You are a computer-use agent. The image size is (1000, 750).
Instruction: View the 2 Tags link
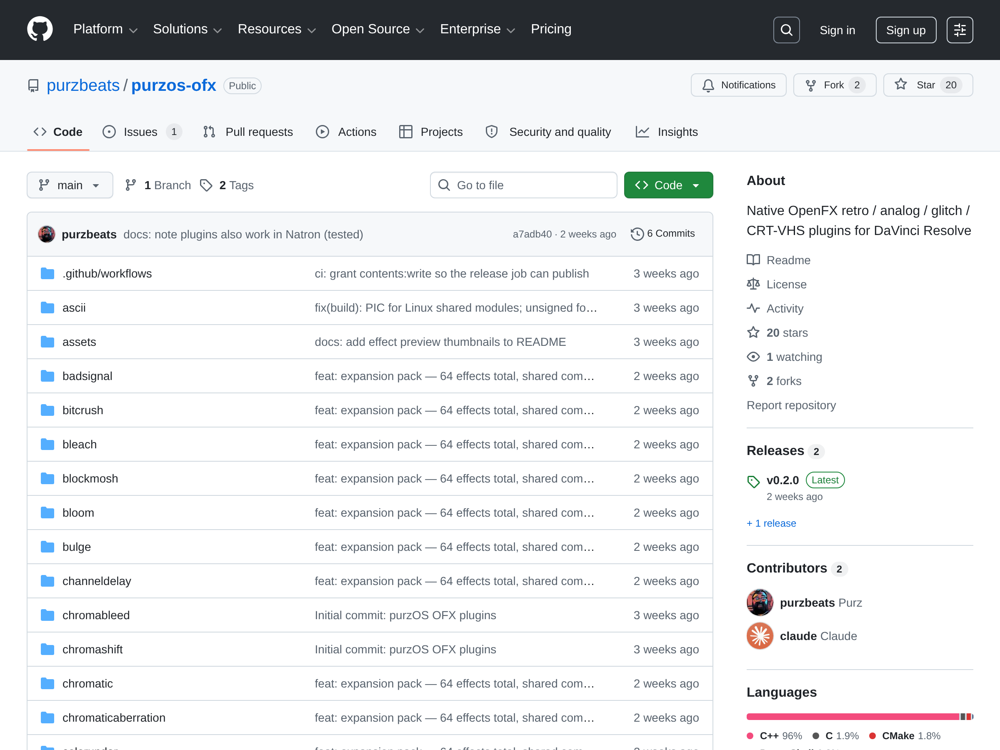[x=227, y=185]
